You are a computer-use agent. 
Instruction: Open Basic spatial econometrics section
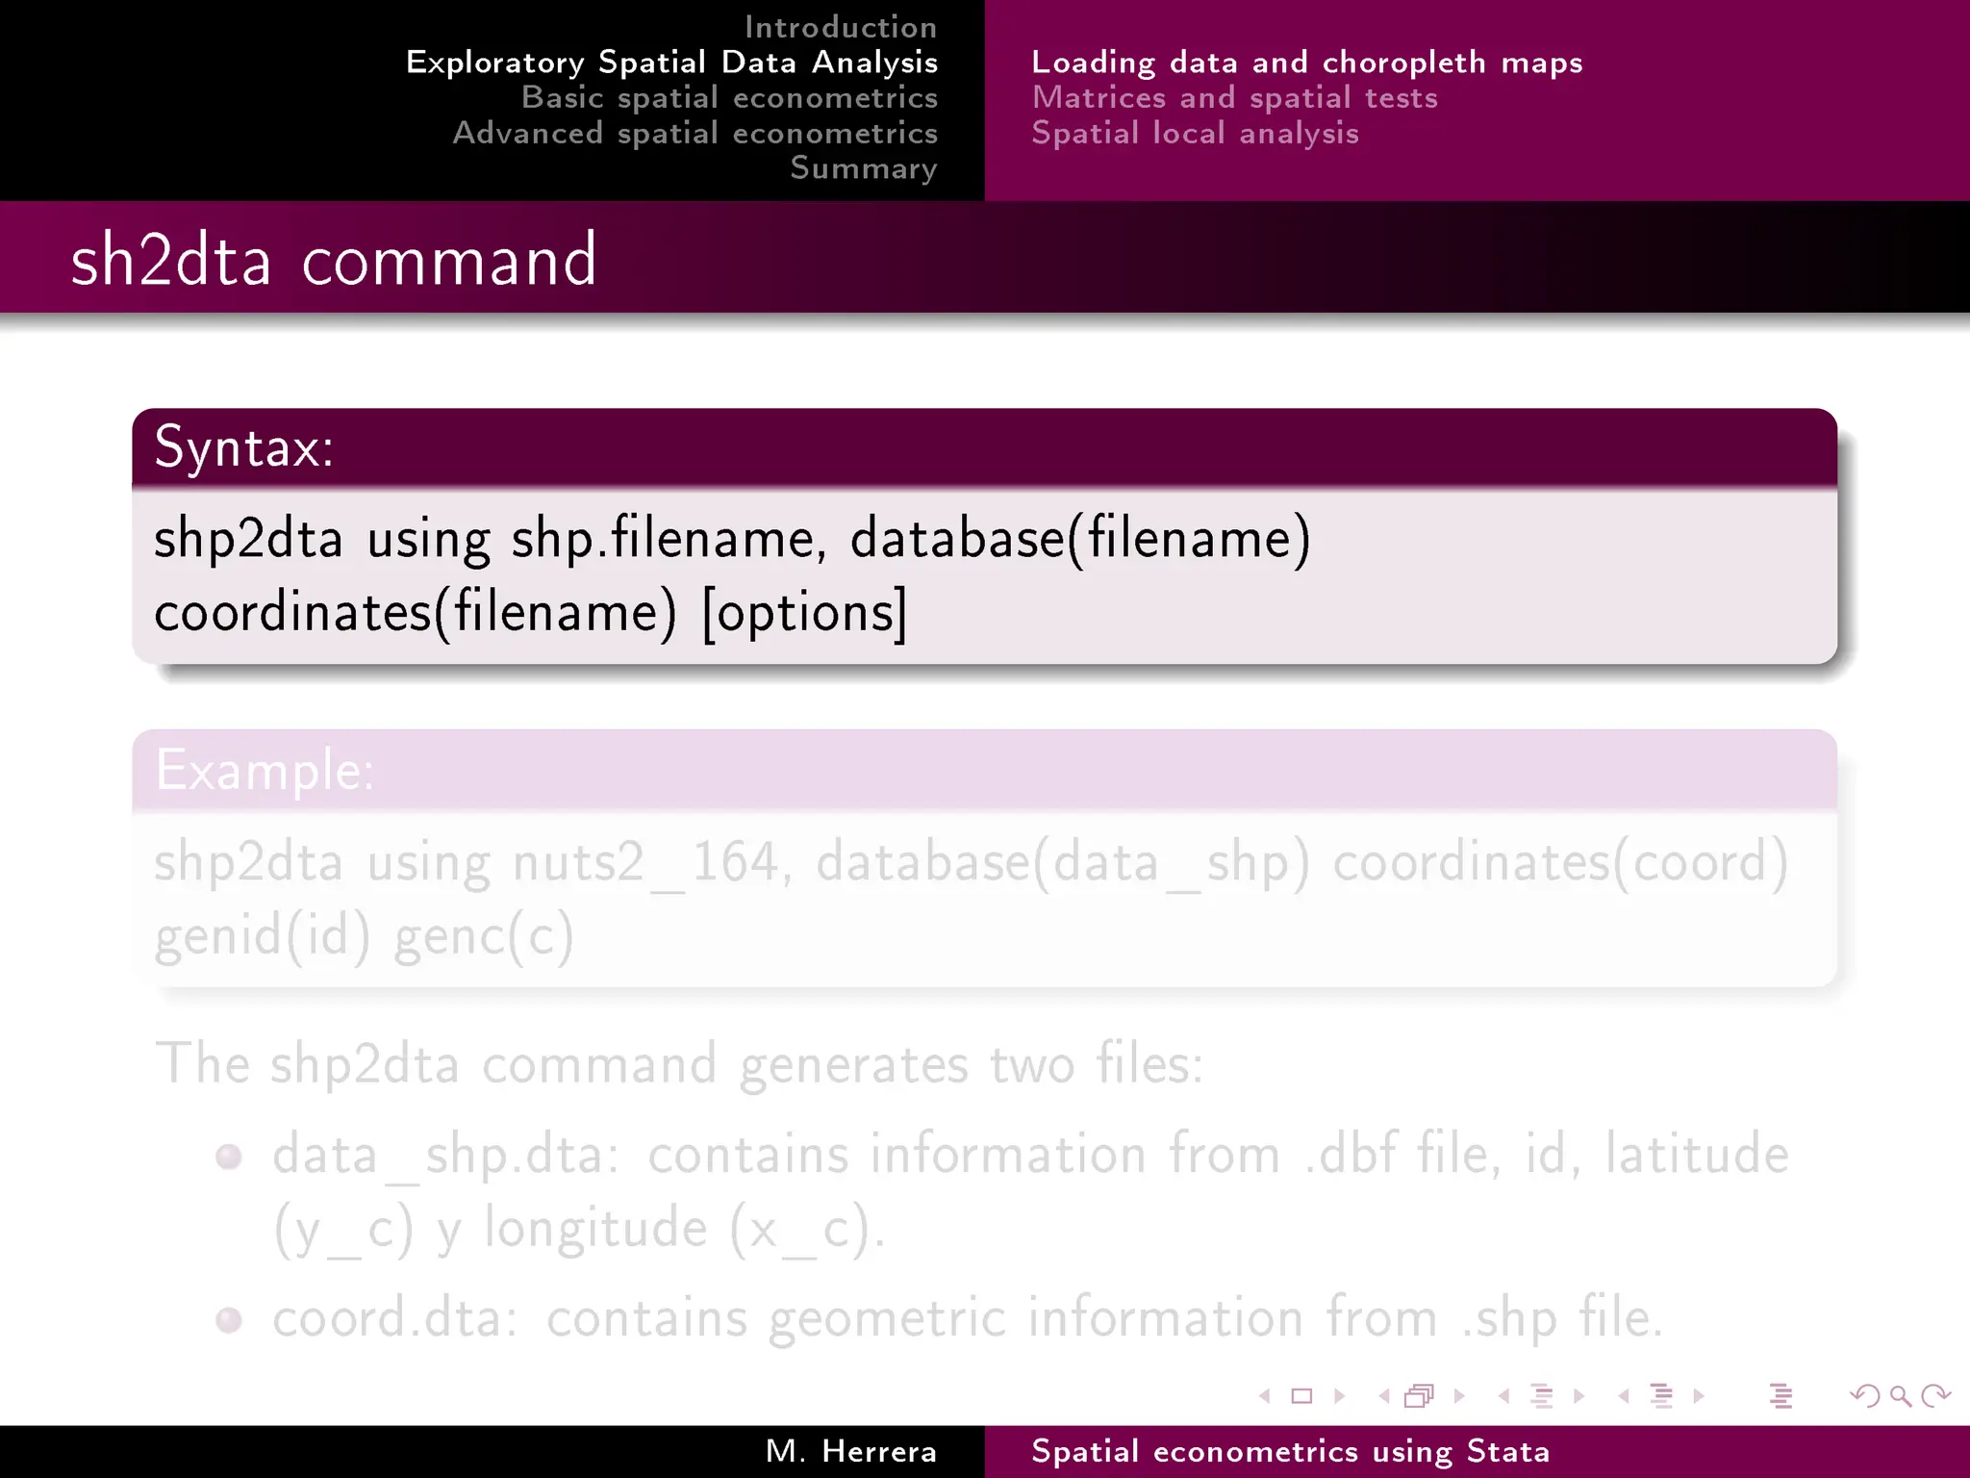(x=729, y=97)
